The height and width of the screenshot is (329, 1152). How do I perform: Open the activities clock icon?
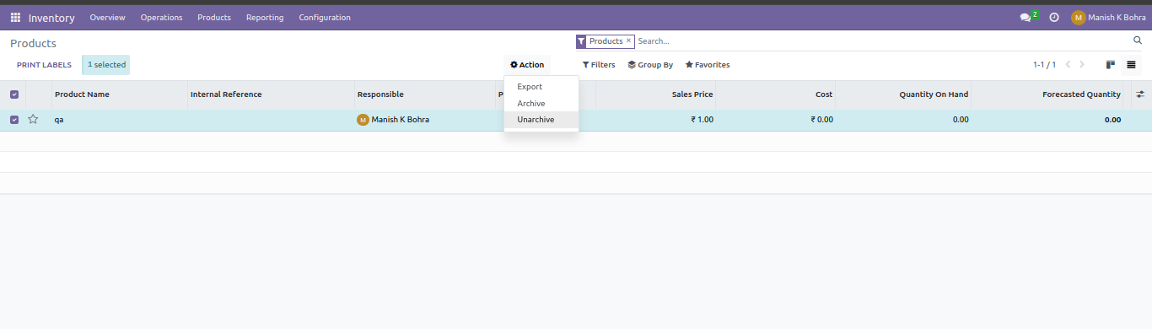1054,17
